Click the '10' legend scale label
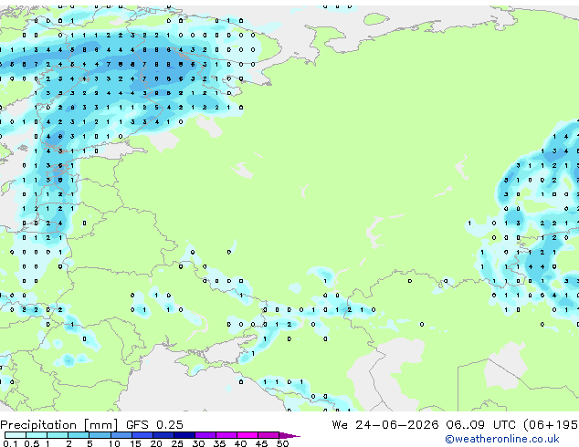The width and height of the screenshot is (579, 447). click(114, 443)
